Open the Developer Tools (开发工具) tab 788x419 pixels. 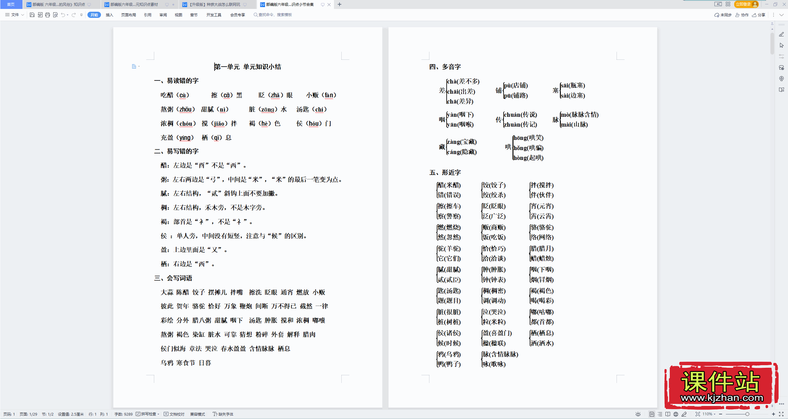(214, 15)
